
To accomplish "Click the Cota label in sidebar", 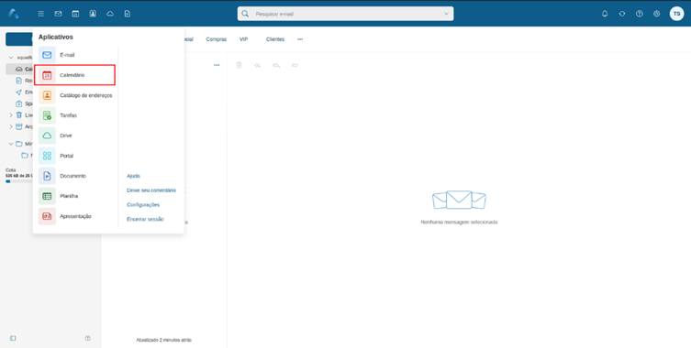I will [10, 169].
